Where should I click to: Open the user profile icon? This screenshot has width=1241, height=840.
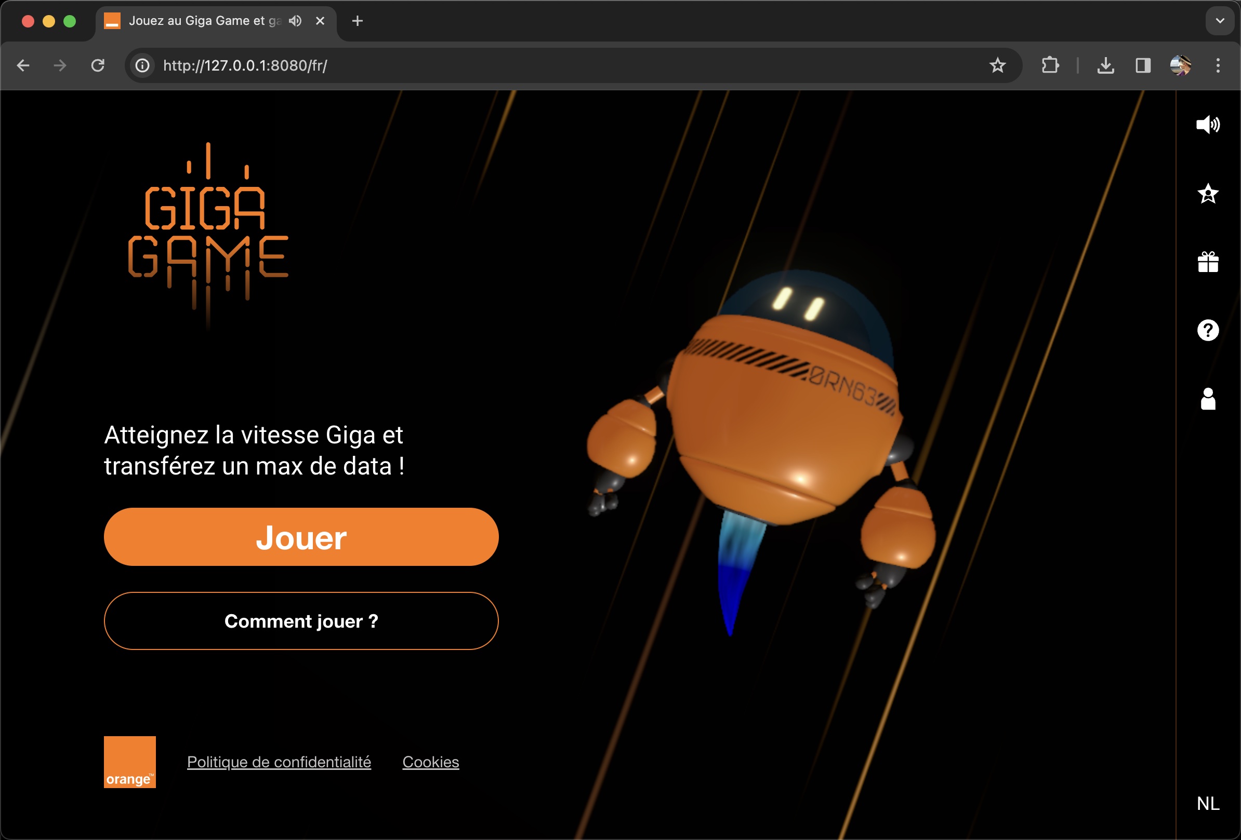[1208, 399]
